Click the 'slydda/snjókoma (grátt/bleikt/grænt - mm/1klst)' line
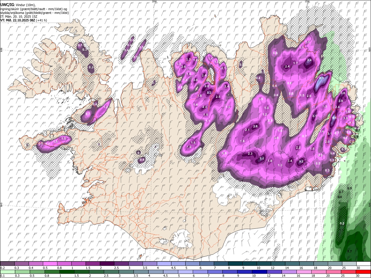Screen dimensions: 371x278 coord(34,13)
